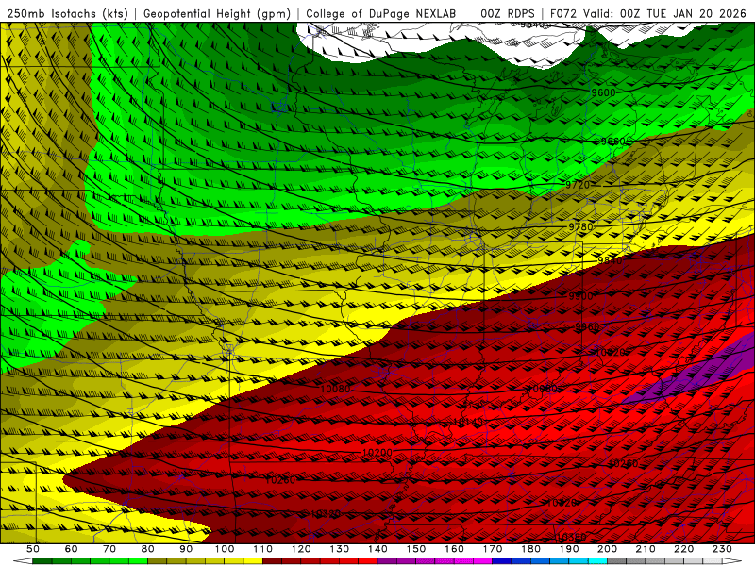755x566 pixels.
Task: Click the 100 knot color bar label
Action: [225, 549]
